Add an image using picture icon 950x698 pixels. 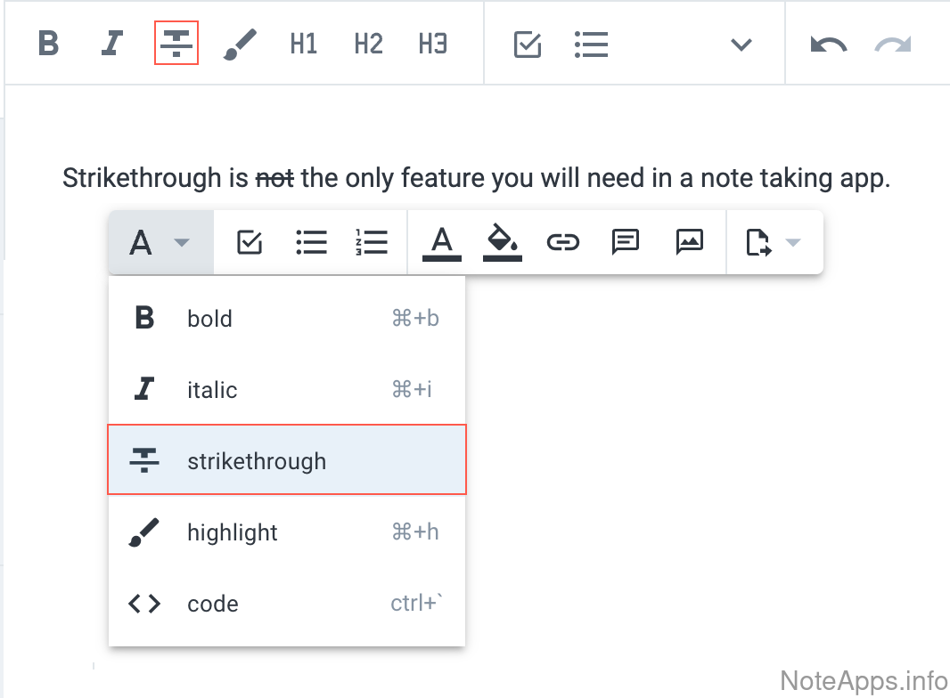[x=690, y=242]
